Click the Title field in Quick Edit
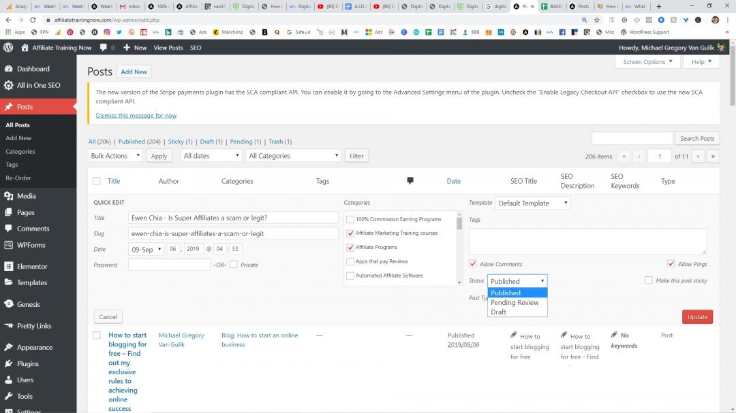This screenshot has width=736, height=413. point(233,218)
